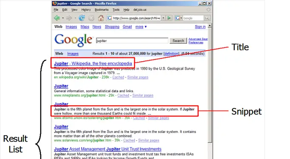Click the green Go arrow button
290x159 pixels.
169,18
